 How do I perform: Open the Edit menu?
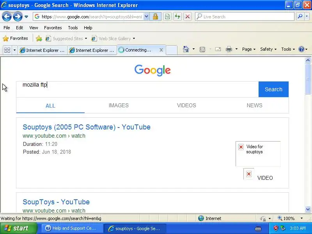click(x=19, y=28)
